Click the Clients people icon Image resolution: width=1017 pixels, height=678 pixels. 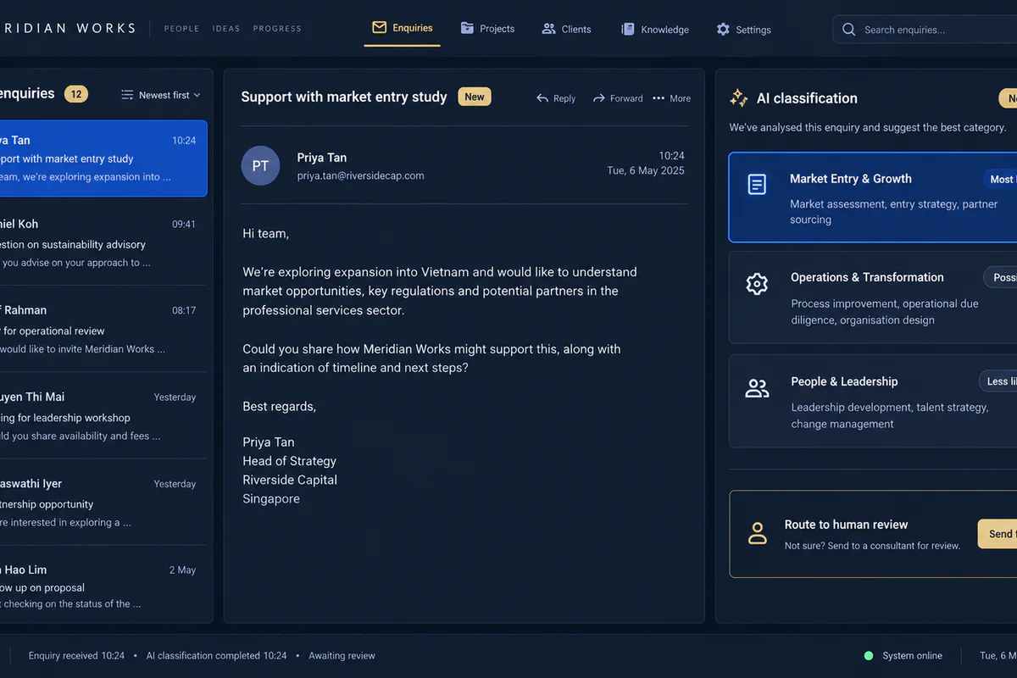tap(549, 29)
